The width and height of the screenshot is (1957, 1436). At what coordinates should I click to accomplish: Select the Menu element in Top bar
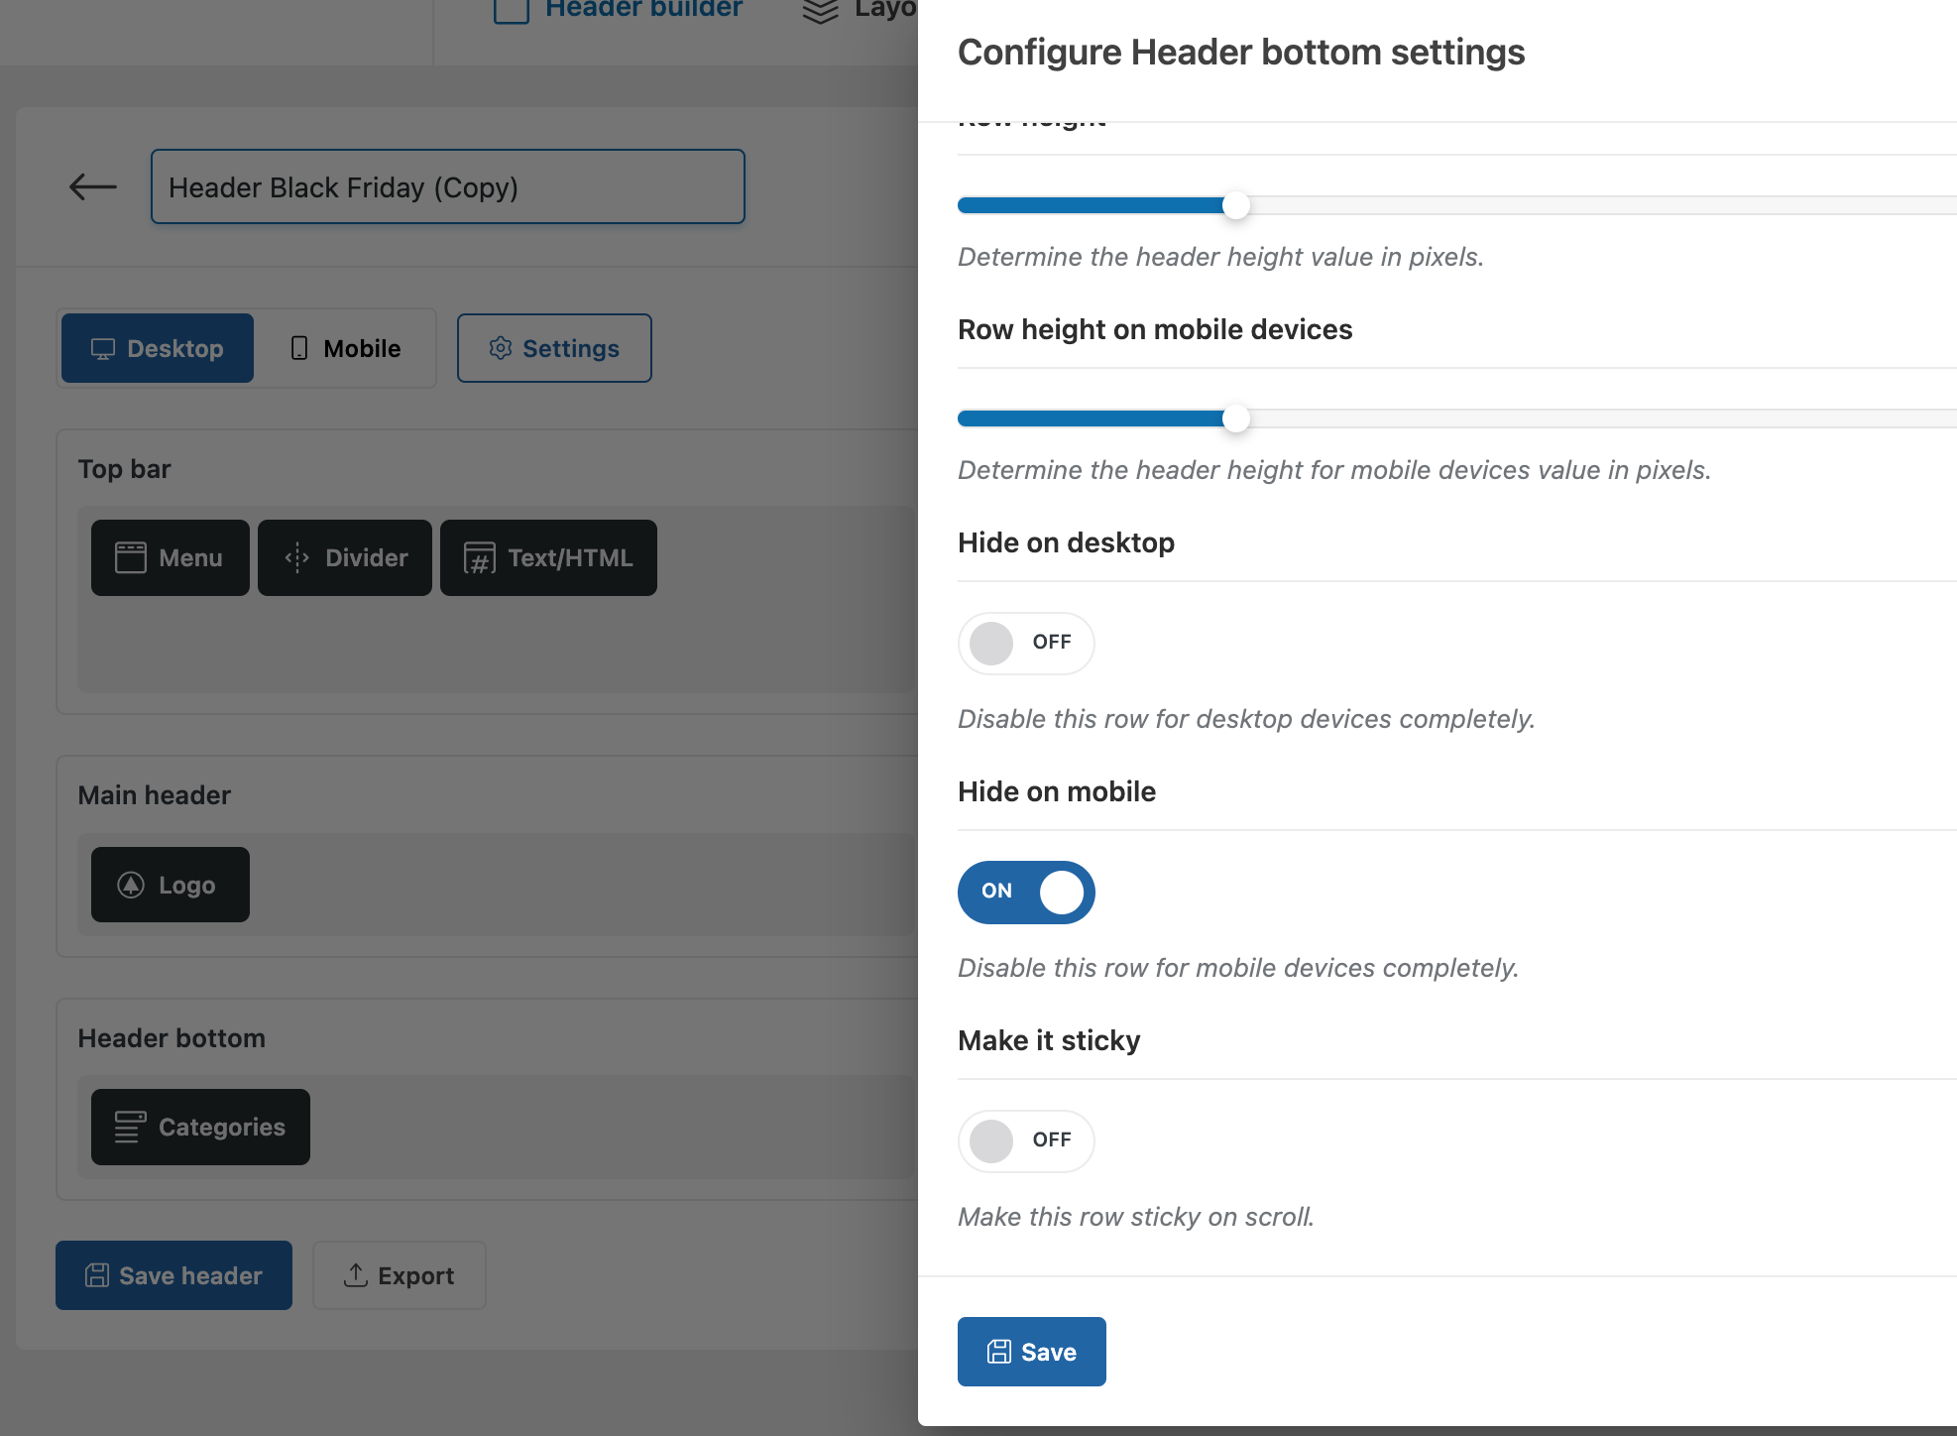pyautogui.click(x=170, y=557)
